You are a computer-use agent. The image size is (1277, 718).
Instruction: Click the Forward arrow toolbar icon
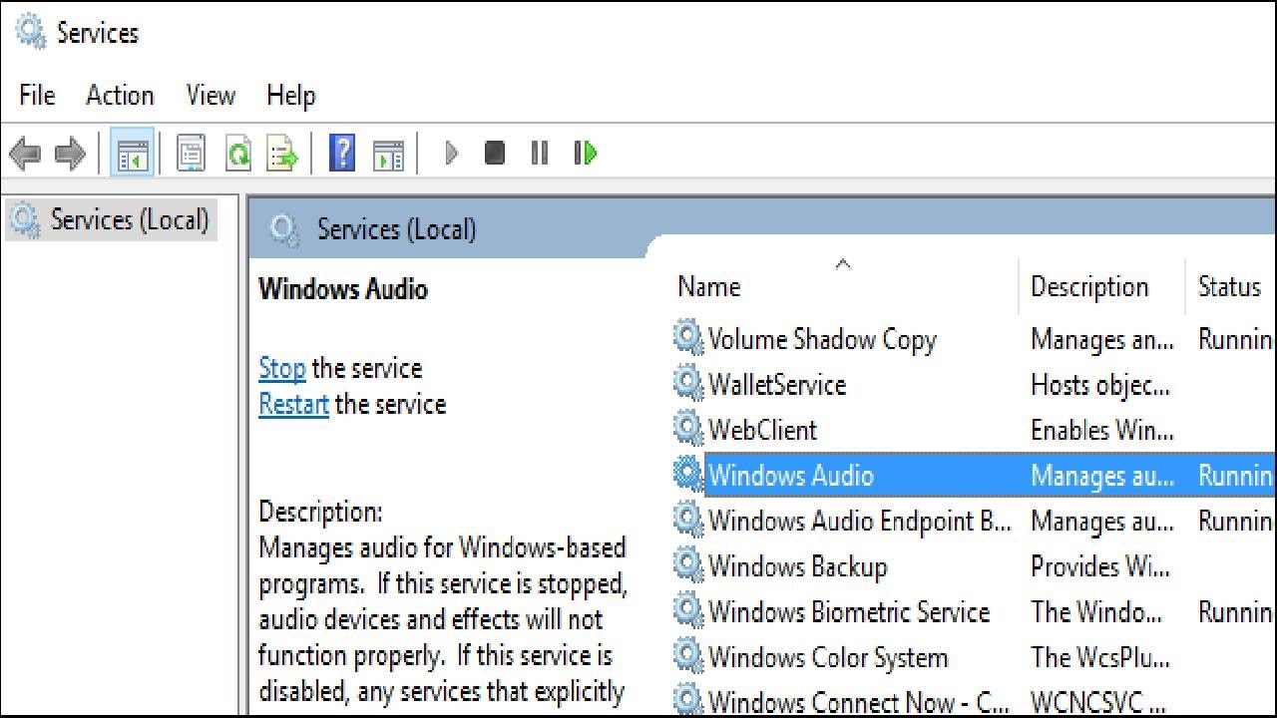69,154
